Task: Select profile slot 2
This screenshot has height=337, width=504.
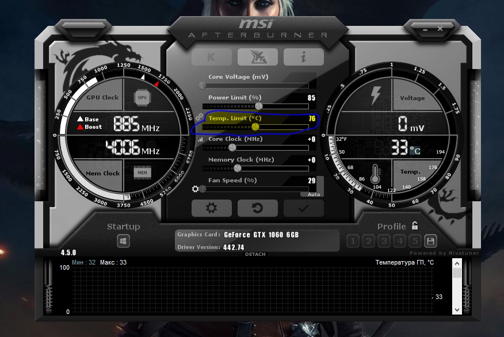Action: pos(369,241)
